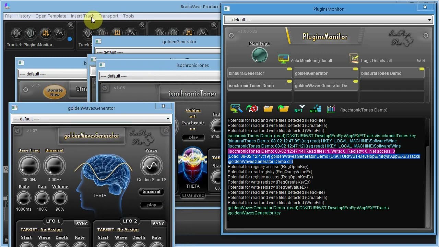Click the Track 2 mixer sliders icon
Screen dimensions: 439x247
click(117, 33)
